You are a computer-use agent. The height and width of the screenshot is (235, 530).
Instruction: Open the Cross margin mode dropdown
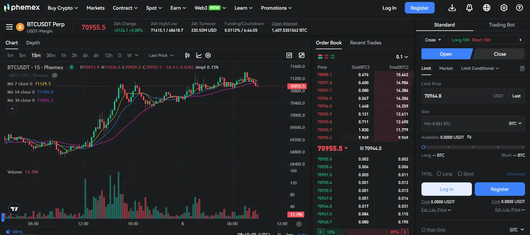click(x=433, y=40)
